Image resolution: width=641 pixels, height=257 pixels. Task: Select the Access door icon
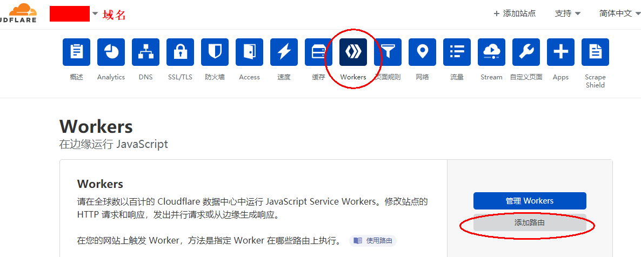pyautogui.click(x=249, y=52)
